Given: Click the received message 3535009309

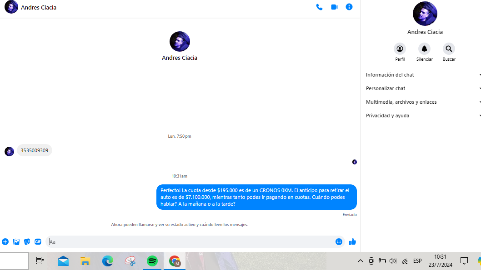Looking at the screenshot, I should (35, 150).
